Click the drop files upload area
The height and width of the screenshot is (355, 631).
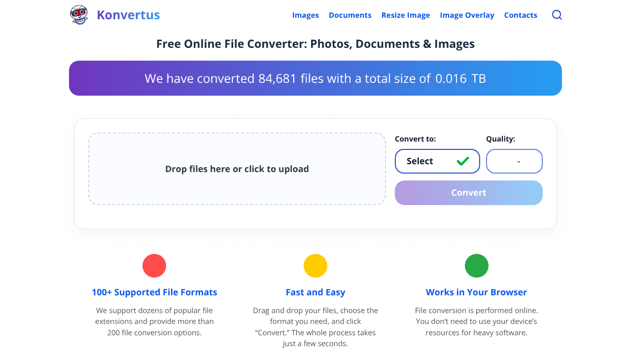coord(237,169)
